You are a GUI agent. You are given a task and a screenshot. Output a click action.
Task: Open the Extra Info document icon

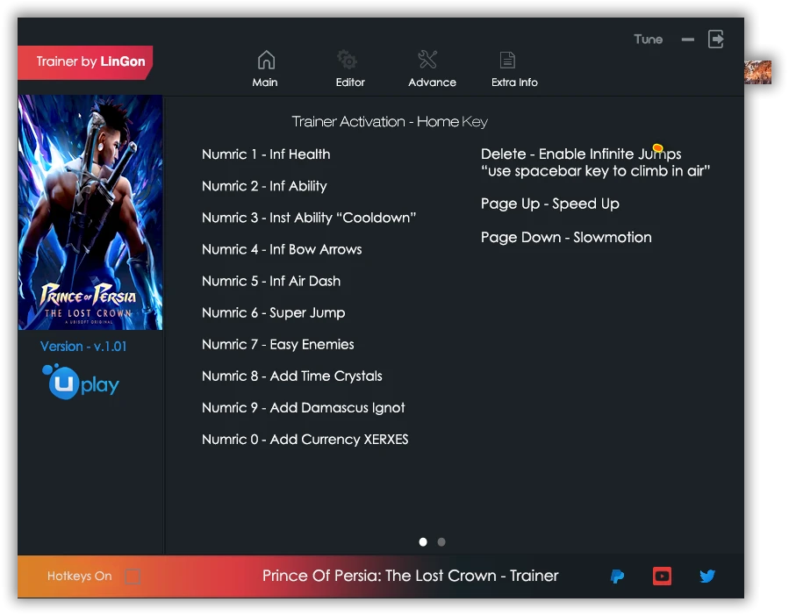coord(507,61)
